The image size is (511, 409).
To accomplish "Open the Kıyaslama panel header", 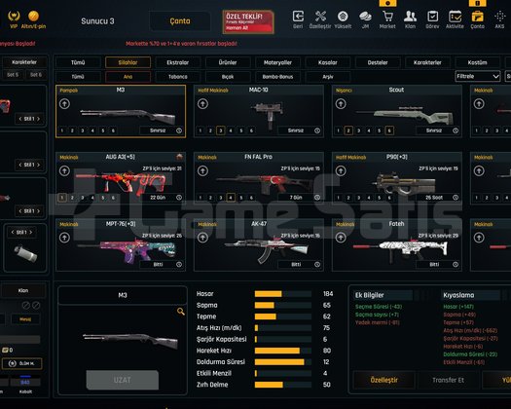I will click(470, 295).
